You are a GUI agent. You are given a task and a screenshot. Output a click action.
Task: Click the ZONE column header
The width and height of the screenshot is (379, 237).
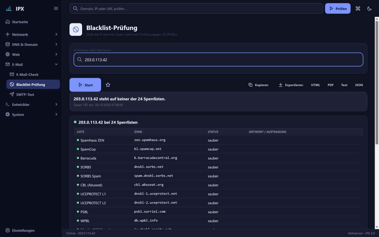click(x=138, y=132)
